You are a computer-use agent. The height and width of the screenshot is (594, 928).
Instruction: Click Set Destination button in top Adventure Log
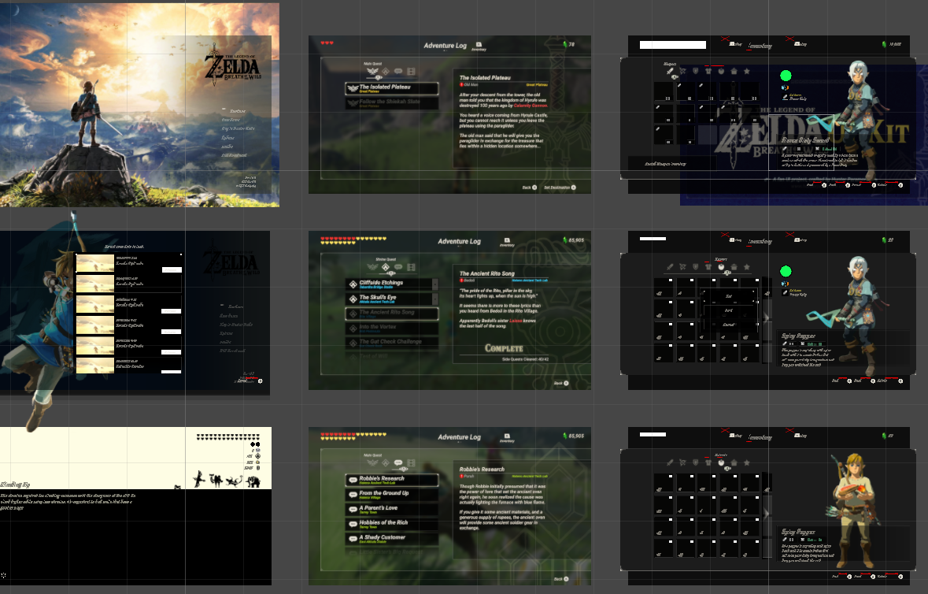point(560,187)
